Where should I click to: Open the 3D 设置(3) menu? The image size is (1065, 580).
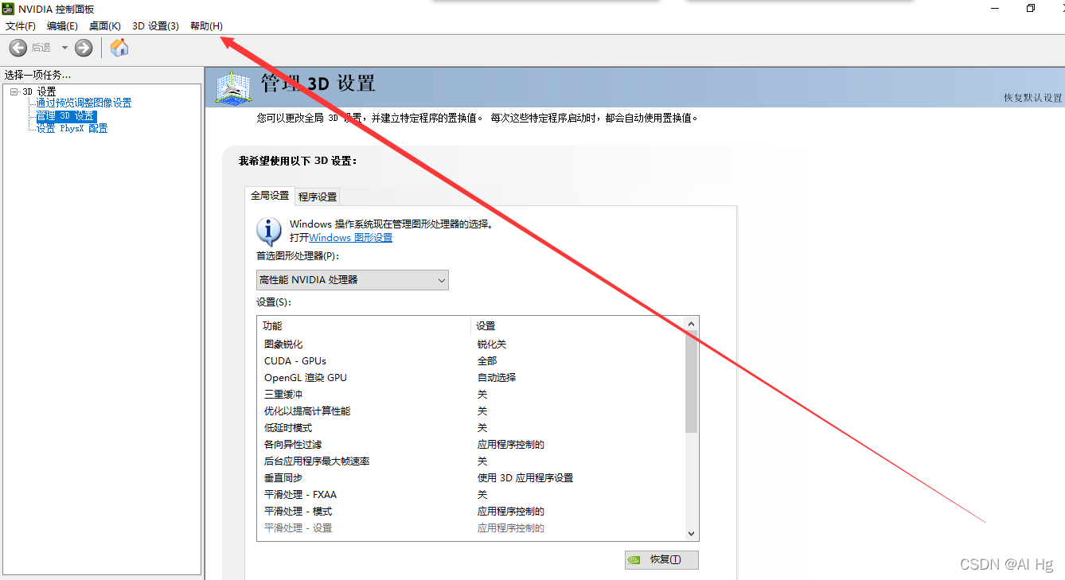[155, 26]
